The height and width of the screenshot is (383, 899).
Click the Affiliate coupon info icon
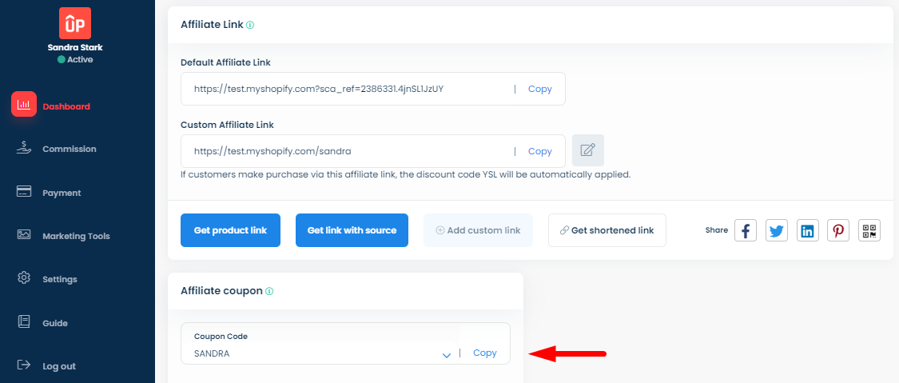(x=269, y=291)
